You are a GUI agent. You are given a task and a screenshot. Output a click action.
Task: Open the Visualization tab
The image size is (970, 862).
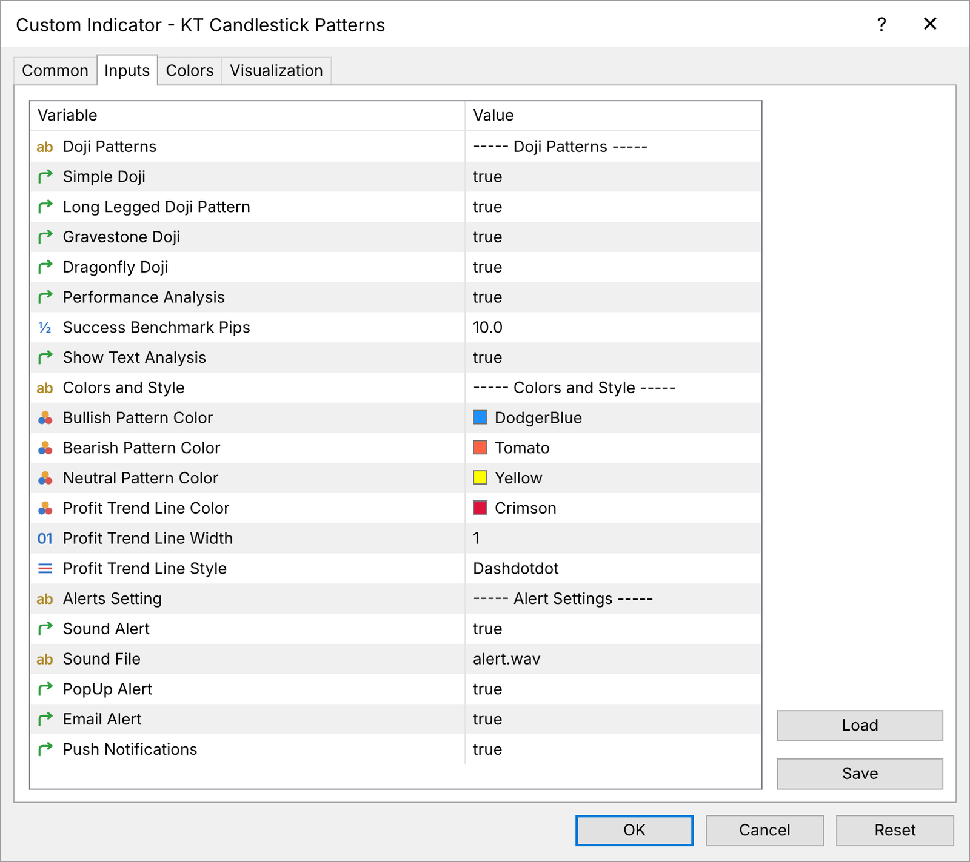276,71
